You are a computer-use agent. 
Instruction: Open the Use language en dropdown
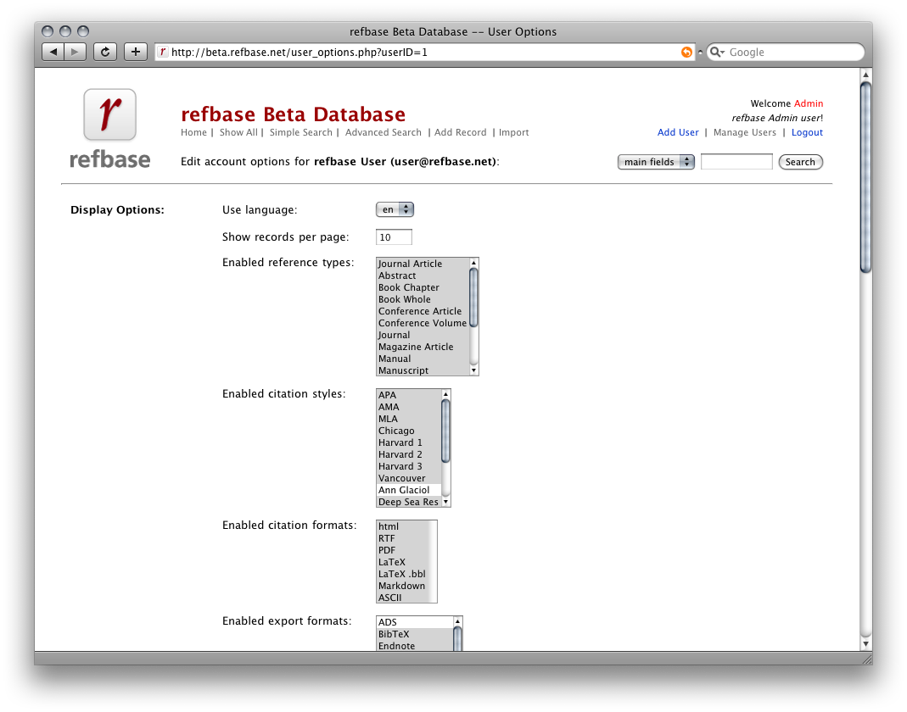click(395, 209)
